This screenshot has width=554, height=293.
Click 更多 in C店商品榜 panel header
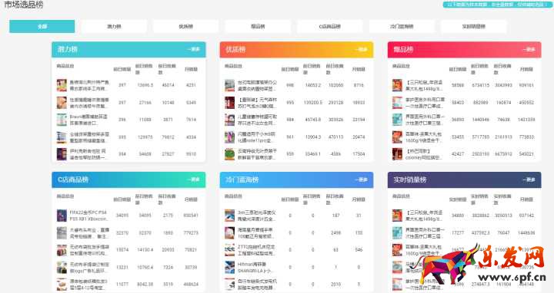tap(194, 179)
